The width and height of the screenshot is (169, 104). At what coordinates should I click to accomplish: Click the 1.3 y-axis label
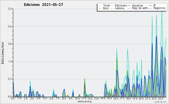(x=10, y=62)
